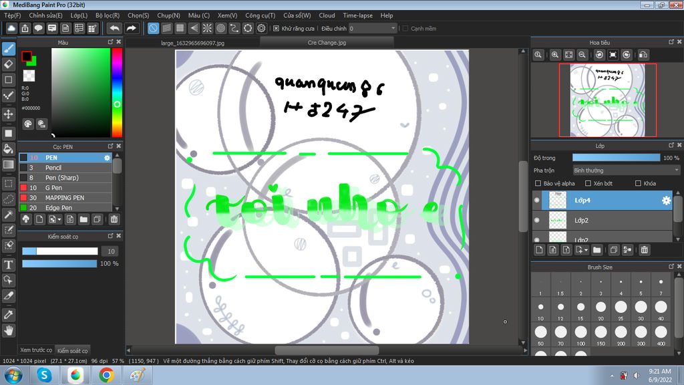
Task: Open the PEN brush settings gear
Action: click(107, 158)
